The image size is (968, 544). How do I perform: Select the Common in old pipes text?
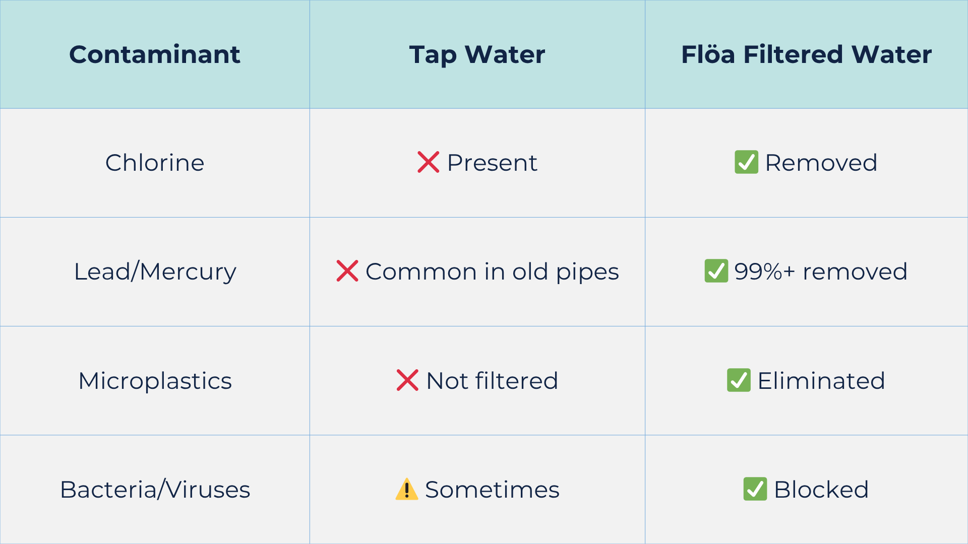[x=492, y=272]
